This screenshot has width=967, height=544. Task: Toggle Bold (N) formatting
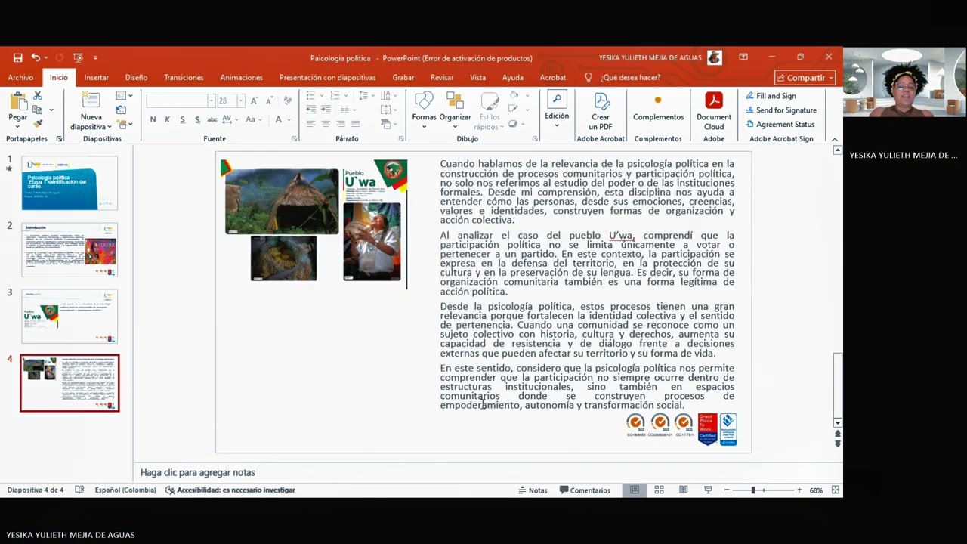[x=153, y=119]
